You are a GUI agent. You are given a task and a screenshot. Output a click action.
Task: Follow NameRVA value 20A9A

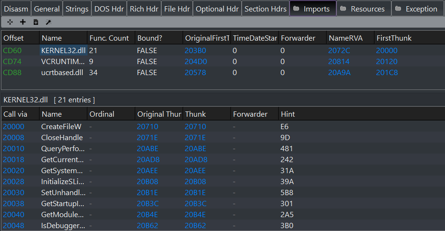click(339, 73)
